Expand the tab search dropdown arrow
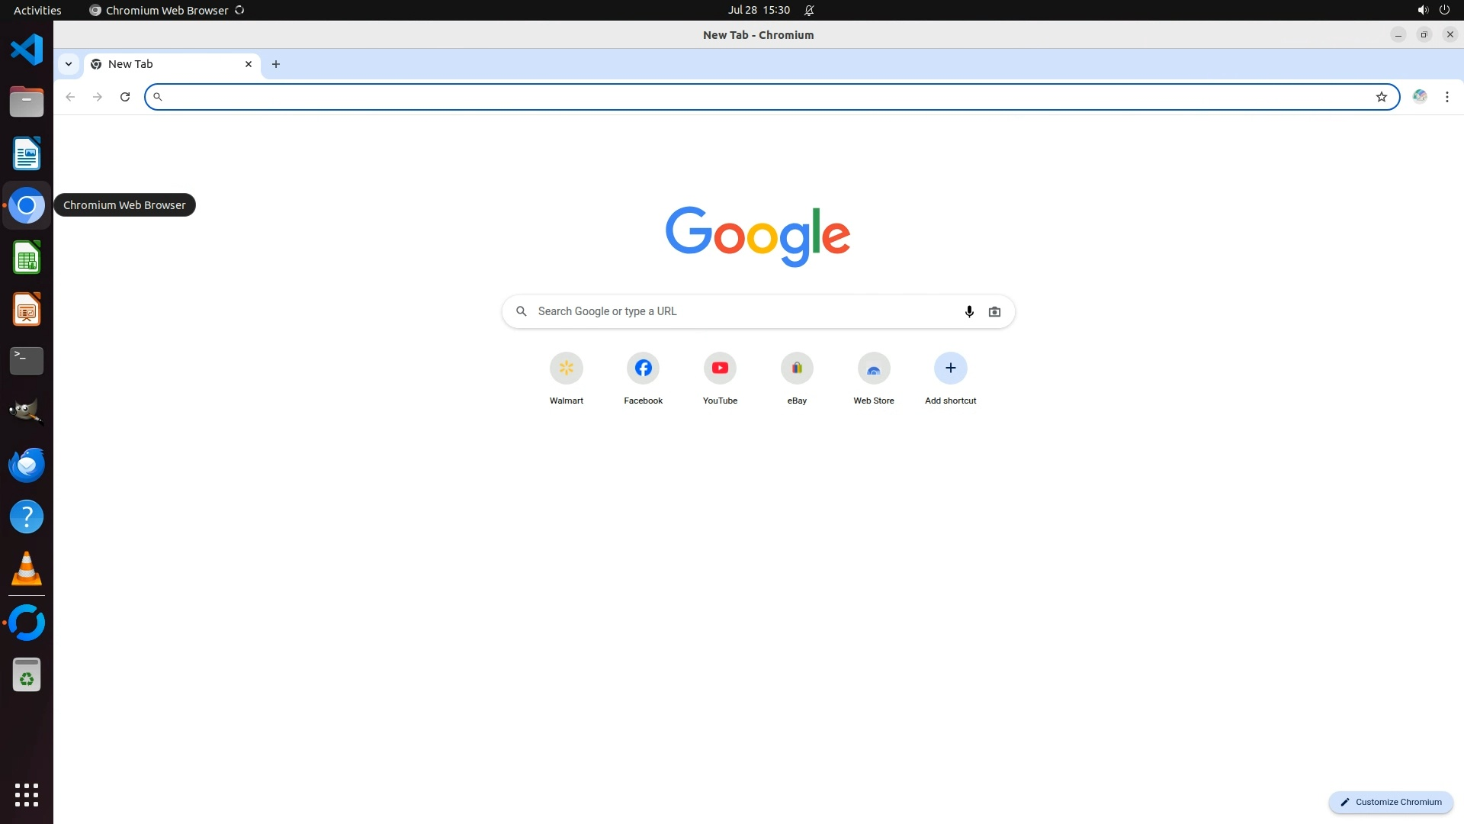This screenshot has width=1464, height=824. click(x=69, y=64)
